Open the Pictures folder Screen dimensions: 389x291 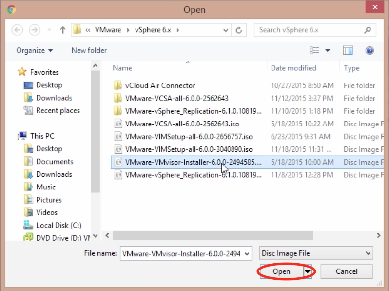(x=42, y=200)
